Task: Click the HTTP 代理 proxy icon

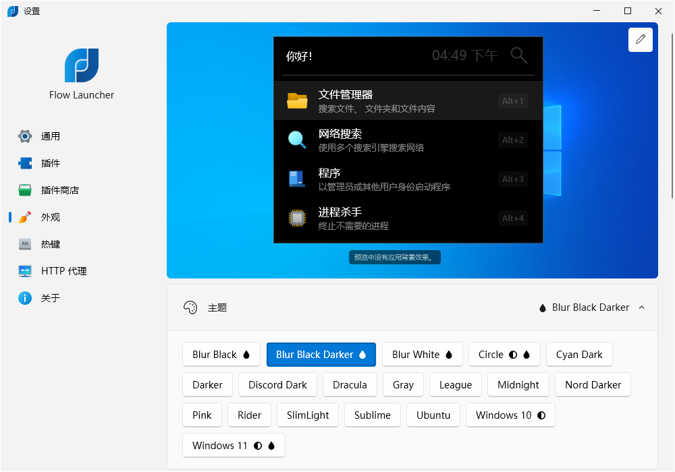Action: pyautogui.click(x=25, y=270)
